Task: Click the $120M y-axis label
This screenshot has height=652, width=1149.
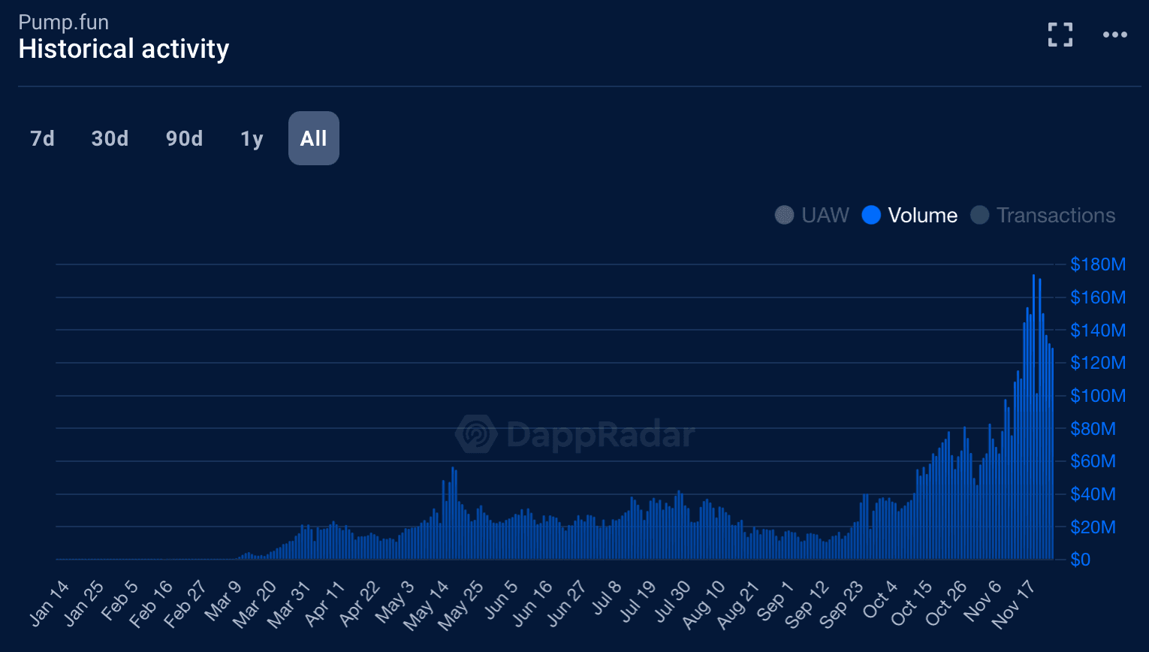Action: click(x=1098, y=363)
